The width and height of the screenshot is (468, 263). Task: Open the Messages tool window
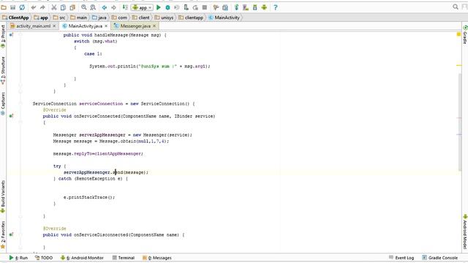coord(157,258)
